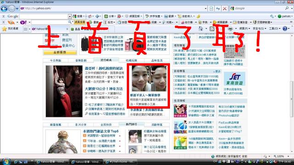Click the magnifier icon in the Yahoo toolbar field
Viewport: 294px width, 165px height.
pos(70,22)
